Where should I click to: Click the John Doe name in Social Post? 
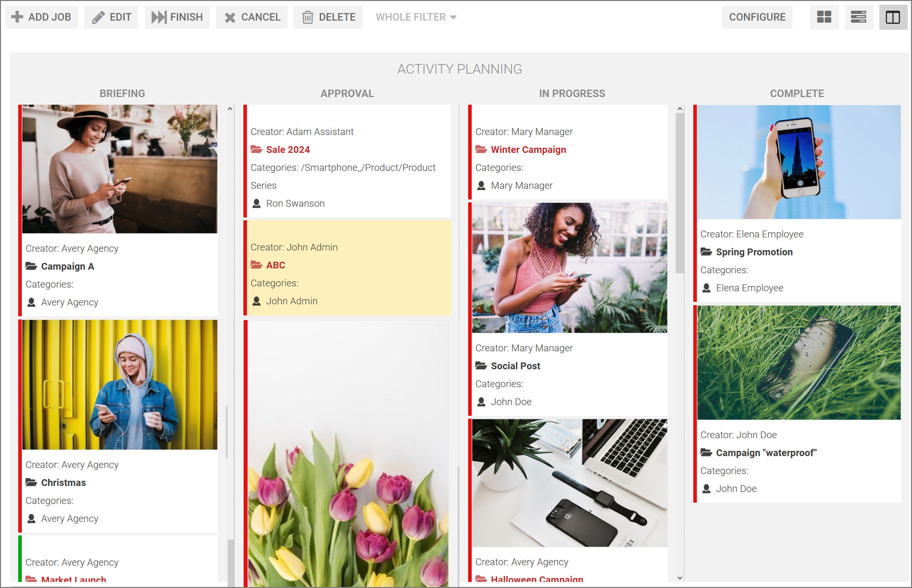[x=511, y=402]
